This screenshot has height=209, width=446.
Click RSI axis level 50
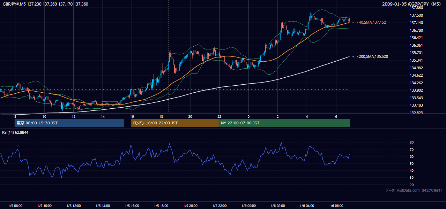pos(412,164)
